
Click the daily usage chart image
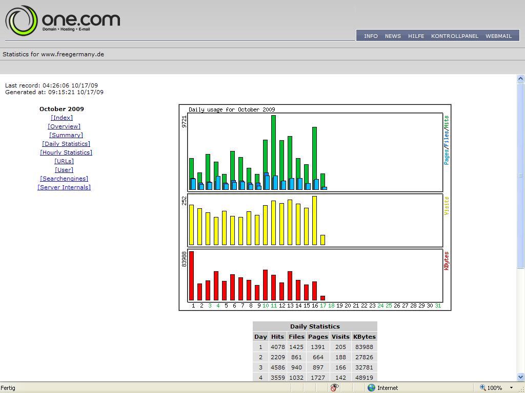point(315,208)
